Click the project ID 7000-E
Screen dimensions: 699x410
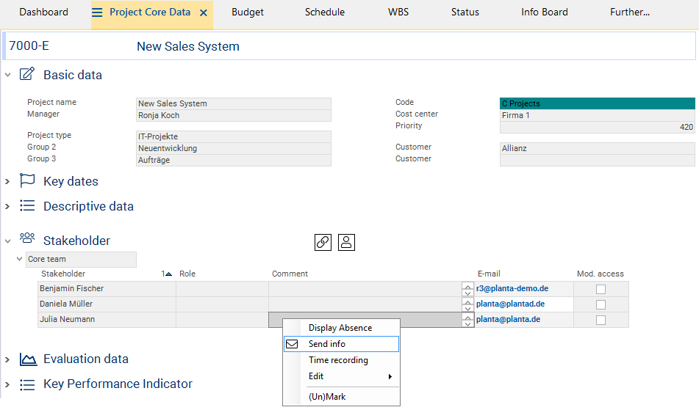[29, 45]
